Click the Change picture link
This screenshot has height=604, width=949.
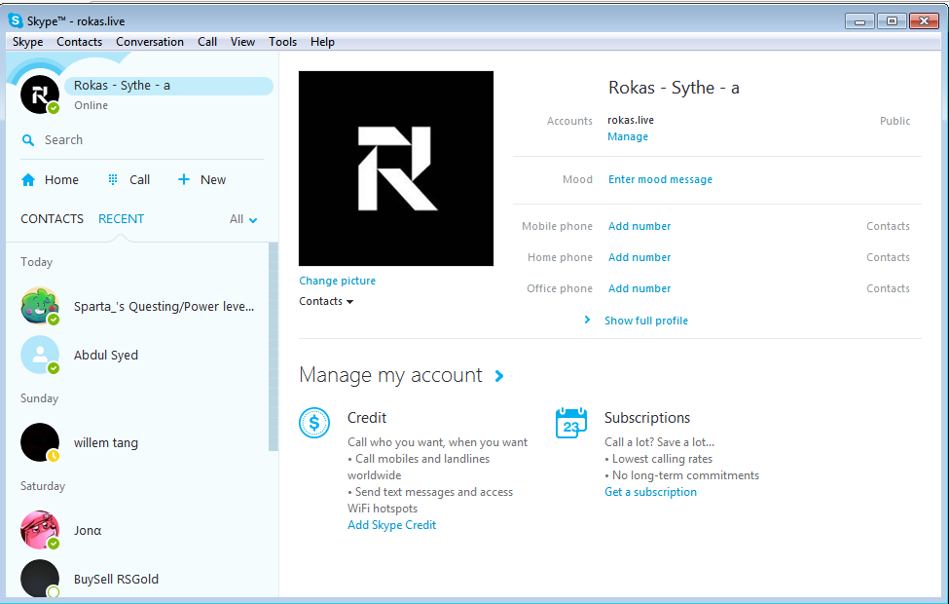click(337, 281)
